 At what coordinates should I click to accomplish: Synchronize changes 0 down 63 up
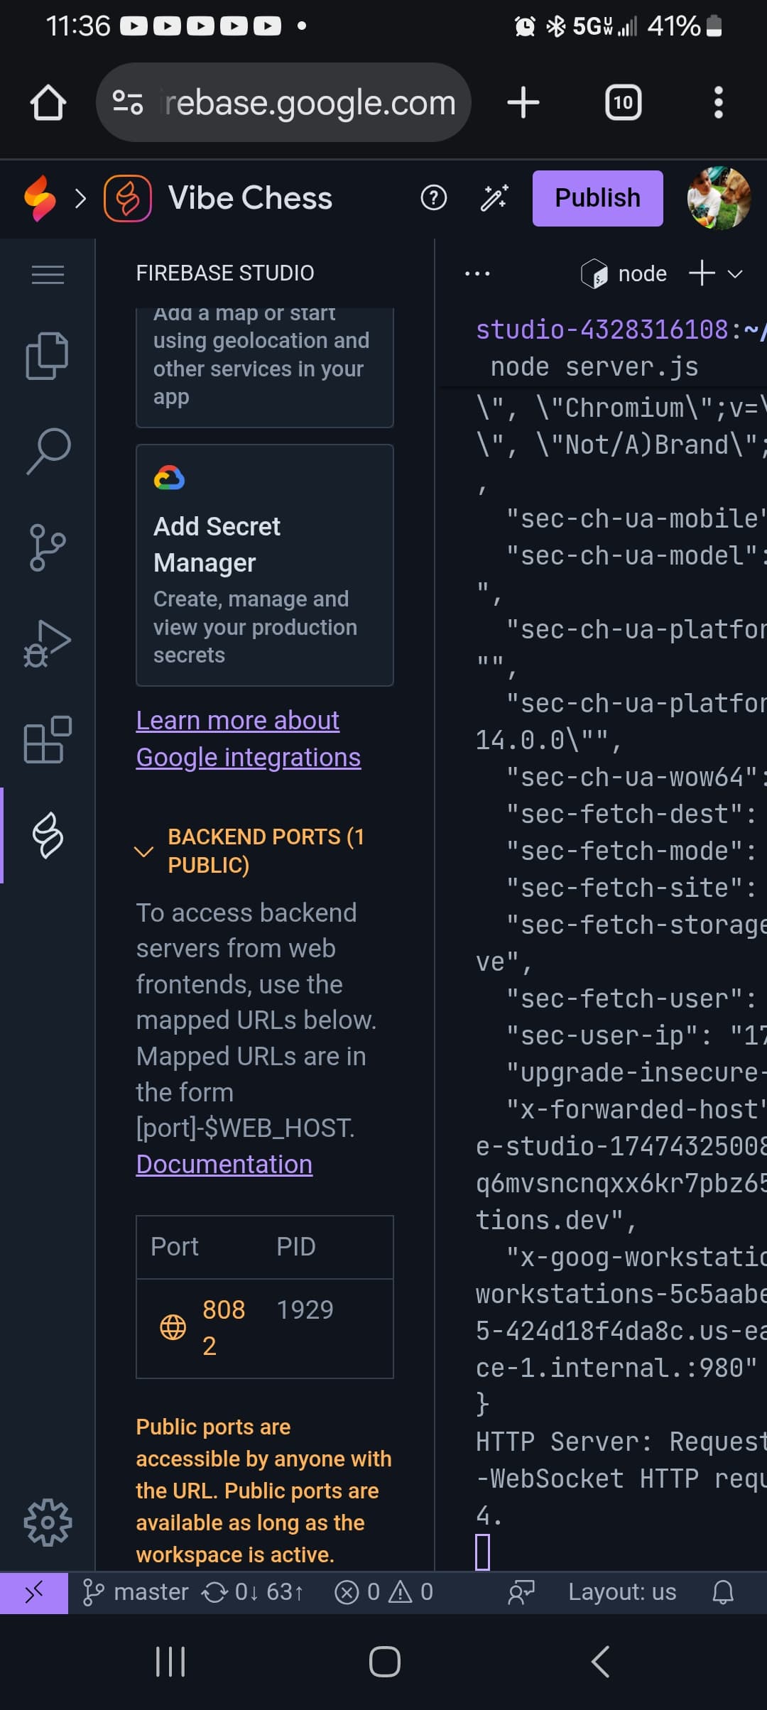click(x=254, y=1592)
